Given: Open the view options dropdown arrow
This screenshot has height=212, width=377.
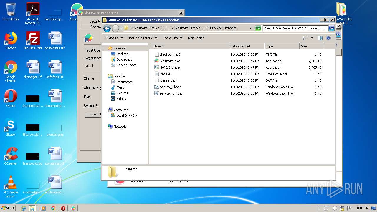Looking at the screenshot, I should click(x=312, y=38).
